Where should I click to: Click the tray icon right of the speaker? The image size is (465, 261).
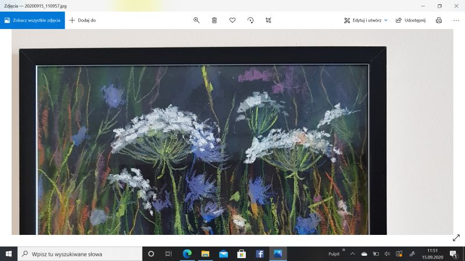[399, 253]
